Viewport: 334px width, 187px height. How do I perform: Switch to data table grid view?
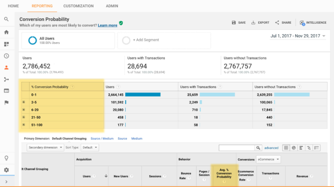click(x=286, y=148)
